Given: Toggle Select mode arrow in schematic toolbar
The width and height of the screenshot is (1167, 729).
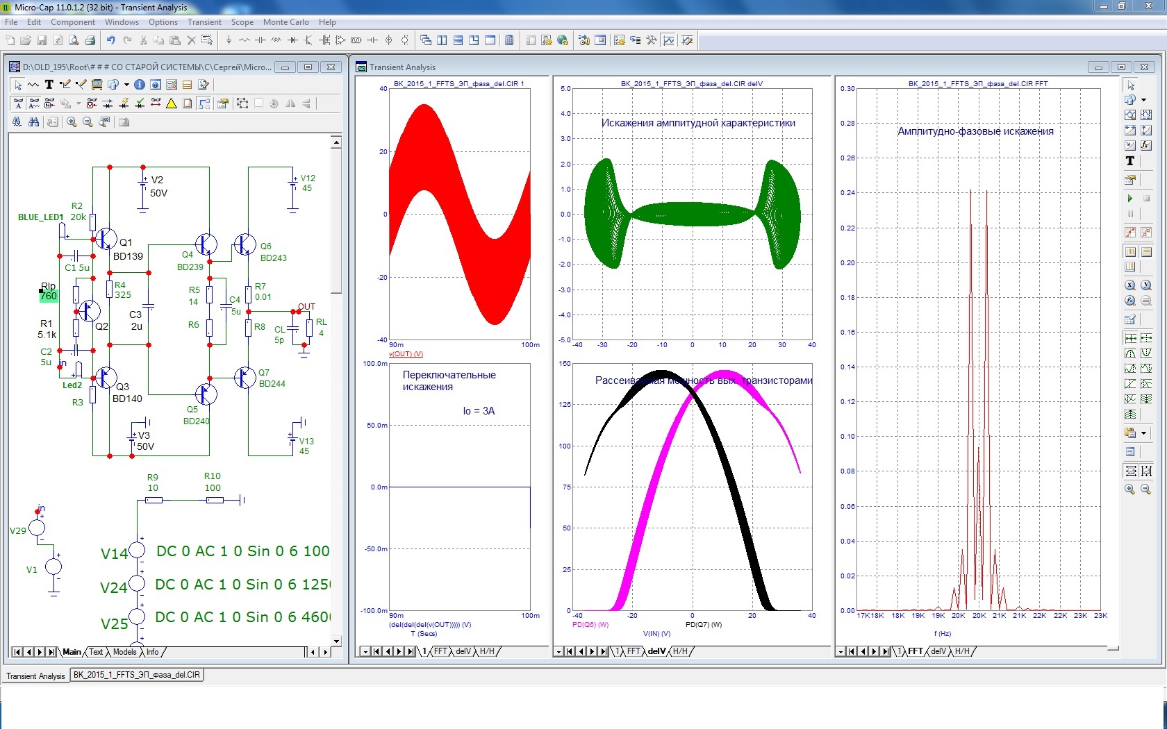Looking at the screenshot, I should click(x=17, y=85).
